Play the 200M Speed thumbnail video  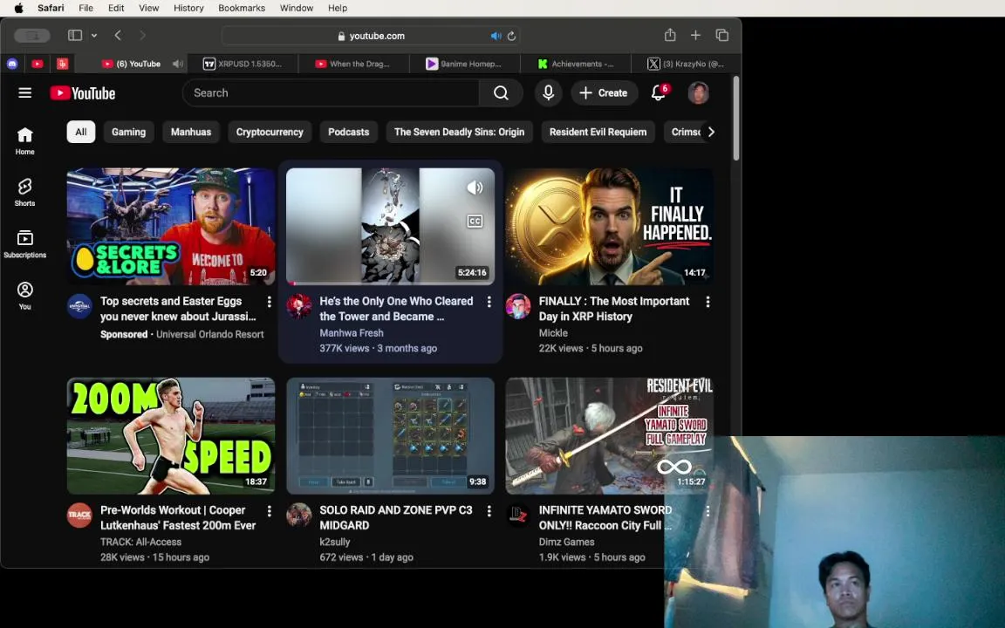coord(171,435)
